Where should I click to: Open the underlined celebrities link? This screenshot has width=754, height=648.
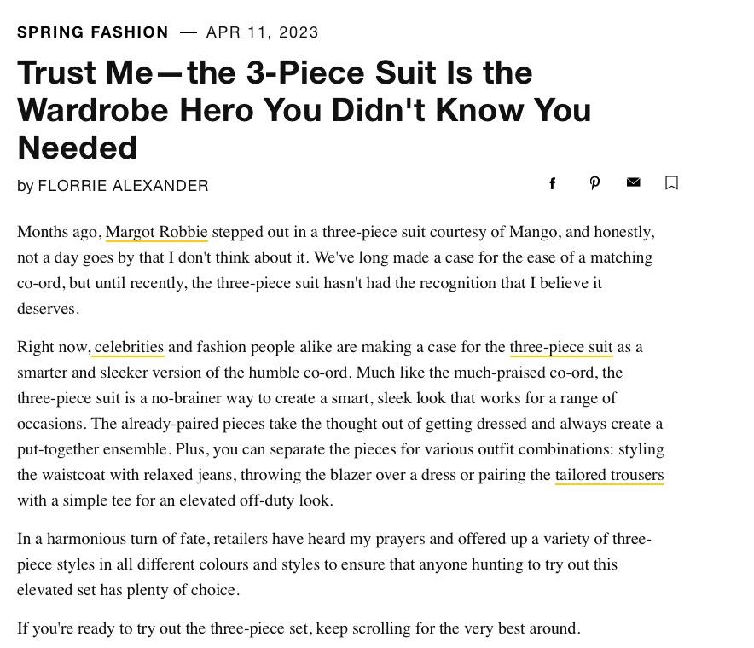pos(129,347)
